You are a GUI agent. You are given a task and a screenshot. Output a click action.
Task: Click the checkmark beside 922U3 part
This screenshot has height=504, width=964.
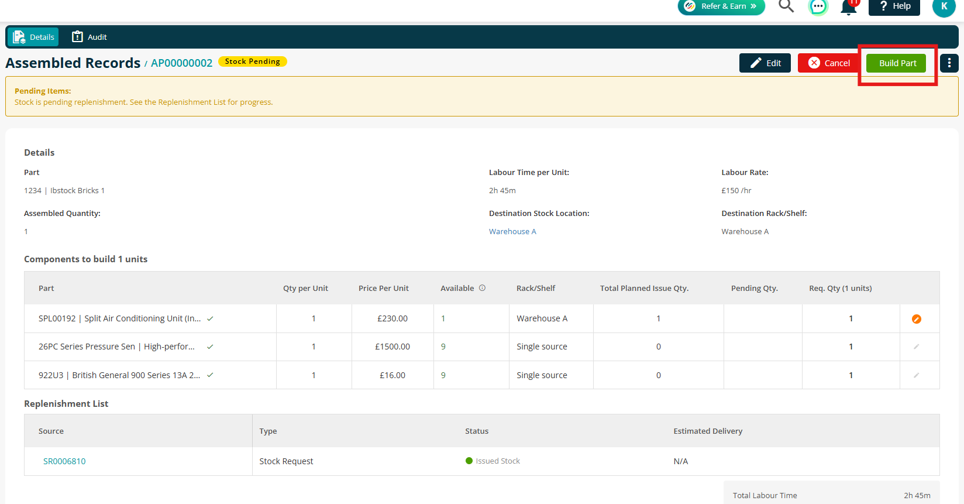click(210, 375)
